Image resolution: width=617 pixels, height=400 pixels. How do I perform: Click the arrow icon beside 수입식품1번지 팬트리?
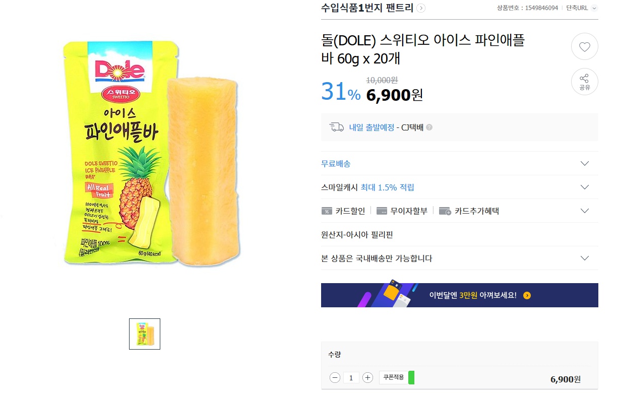pos(421,8)
